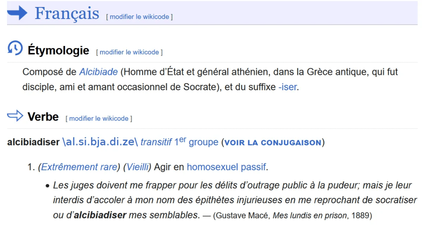The image size is (424, 226).
Task: Open the Français section heading link
Action: point(67,13)
